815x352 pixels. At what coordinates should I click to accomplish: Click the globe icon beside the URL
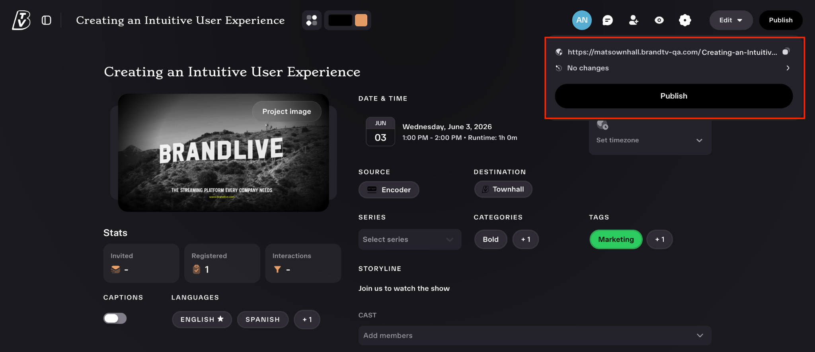(x=559, y=52)
